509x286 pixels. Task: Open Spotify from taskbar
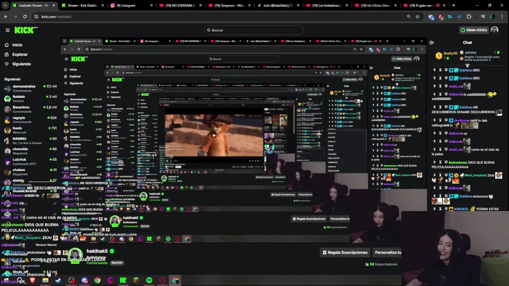tap(149, 280)
